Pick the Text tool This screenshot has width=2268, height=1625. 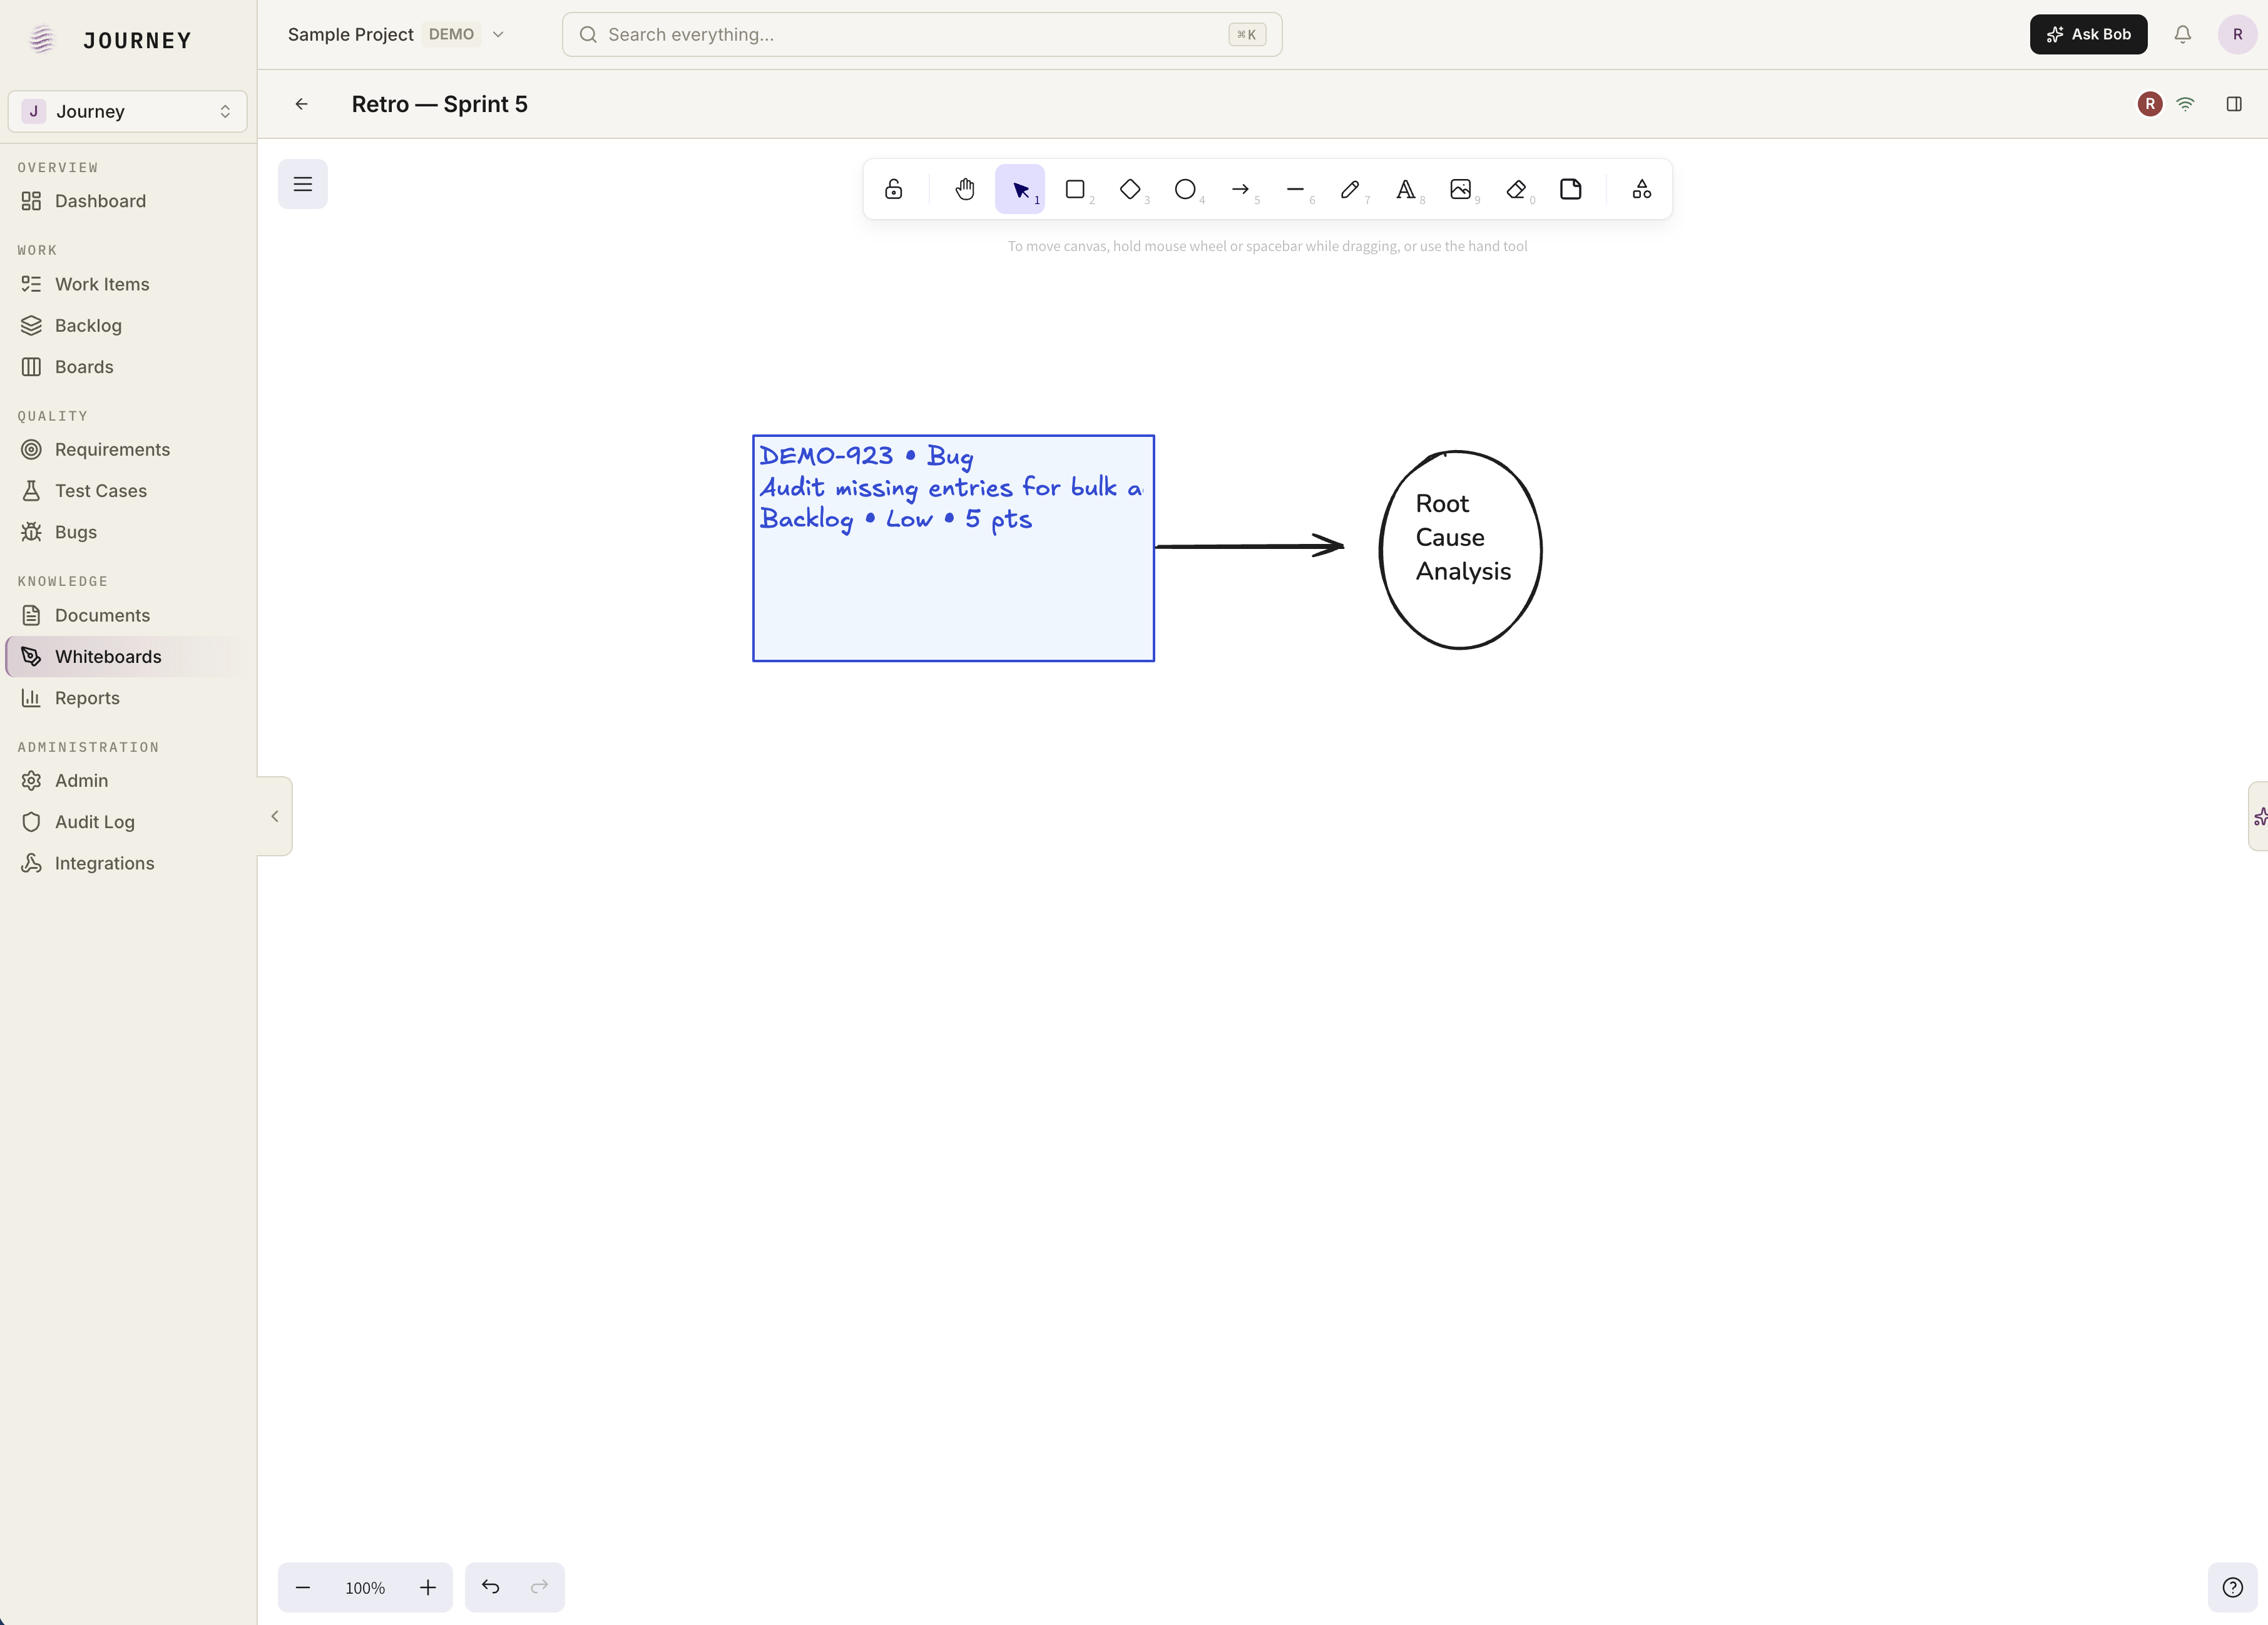click(1405, 189)
